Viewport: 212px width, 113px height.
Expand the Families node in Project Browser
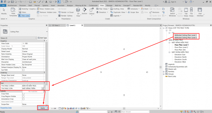point(164,71)
